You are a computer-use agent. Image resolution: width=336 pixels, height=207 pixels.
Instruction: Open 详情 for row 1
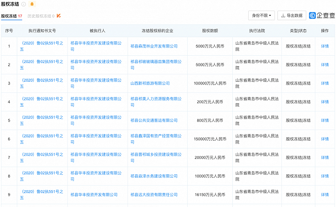[324, 46]
